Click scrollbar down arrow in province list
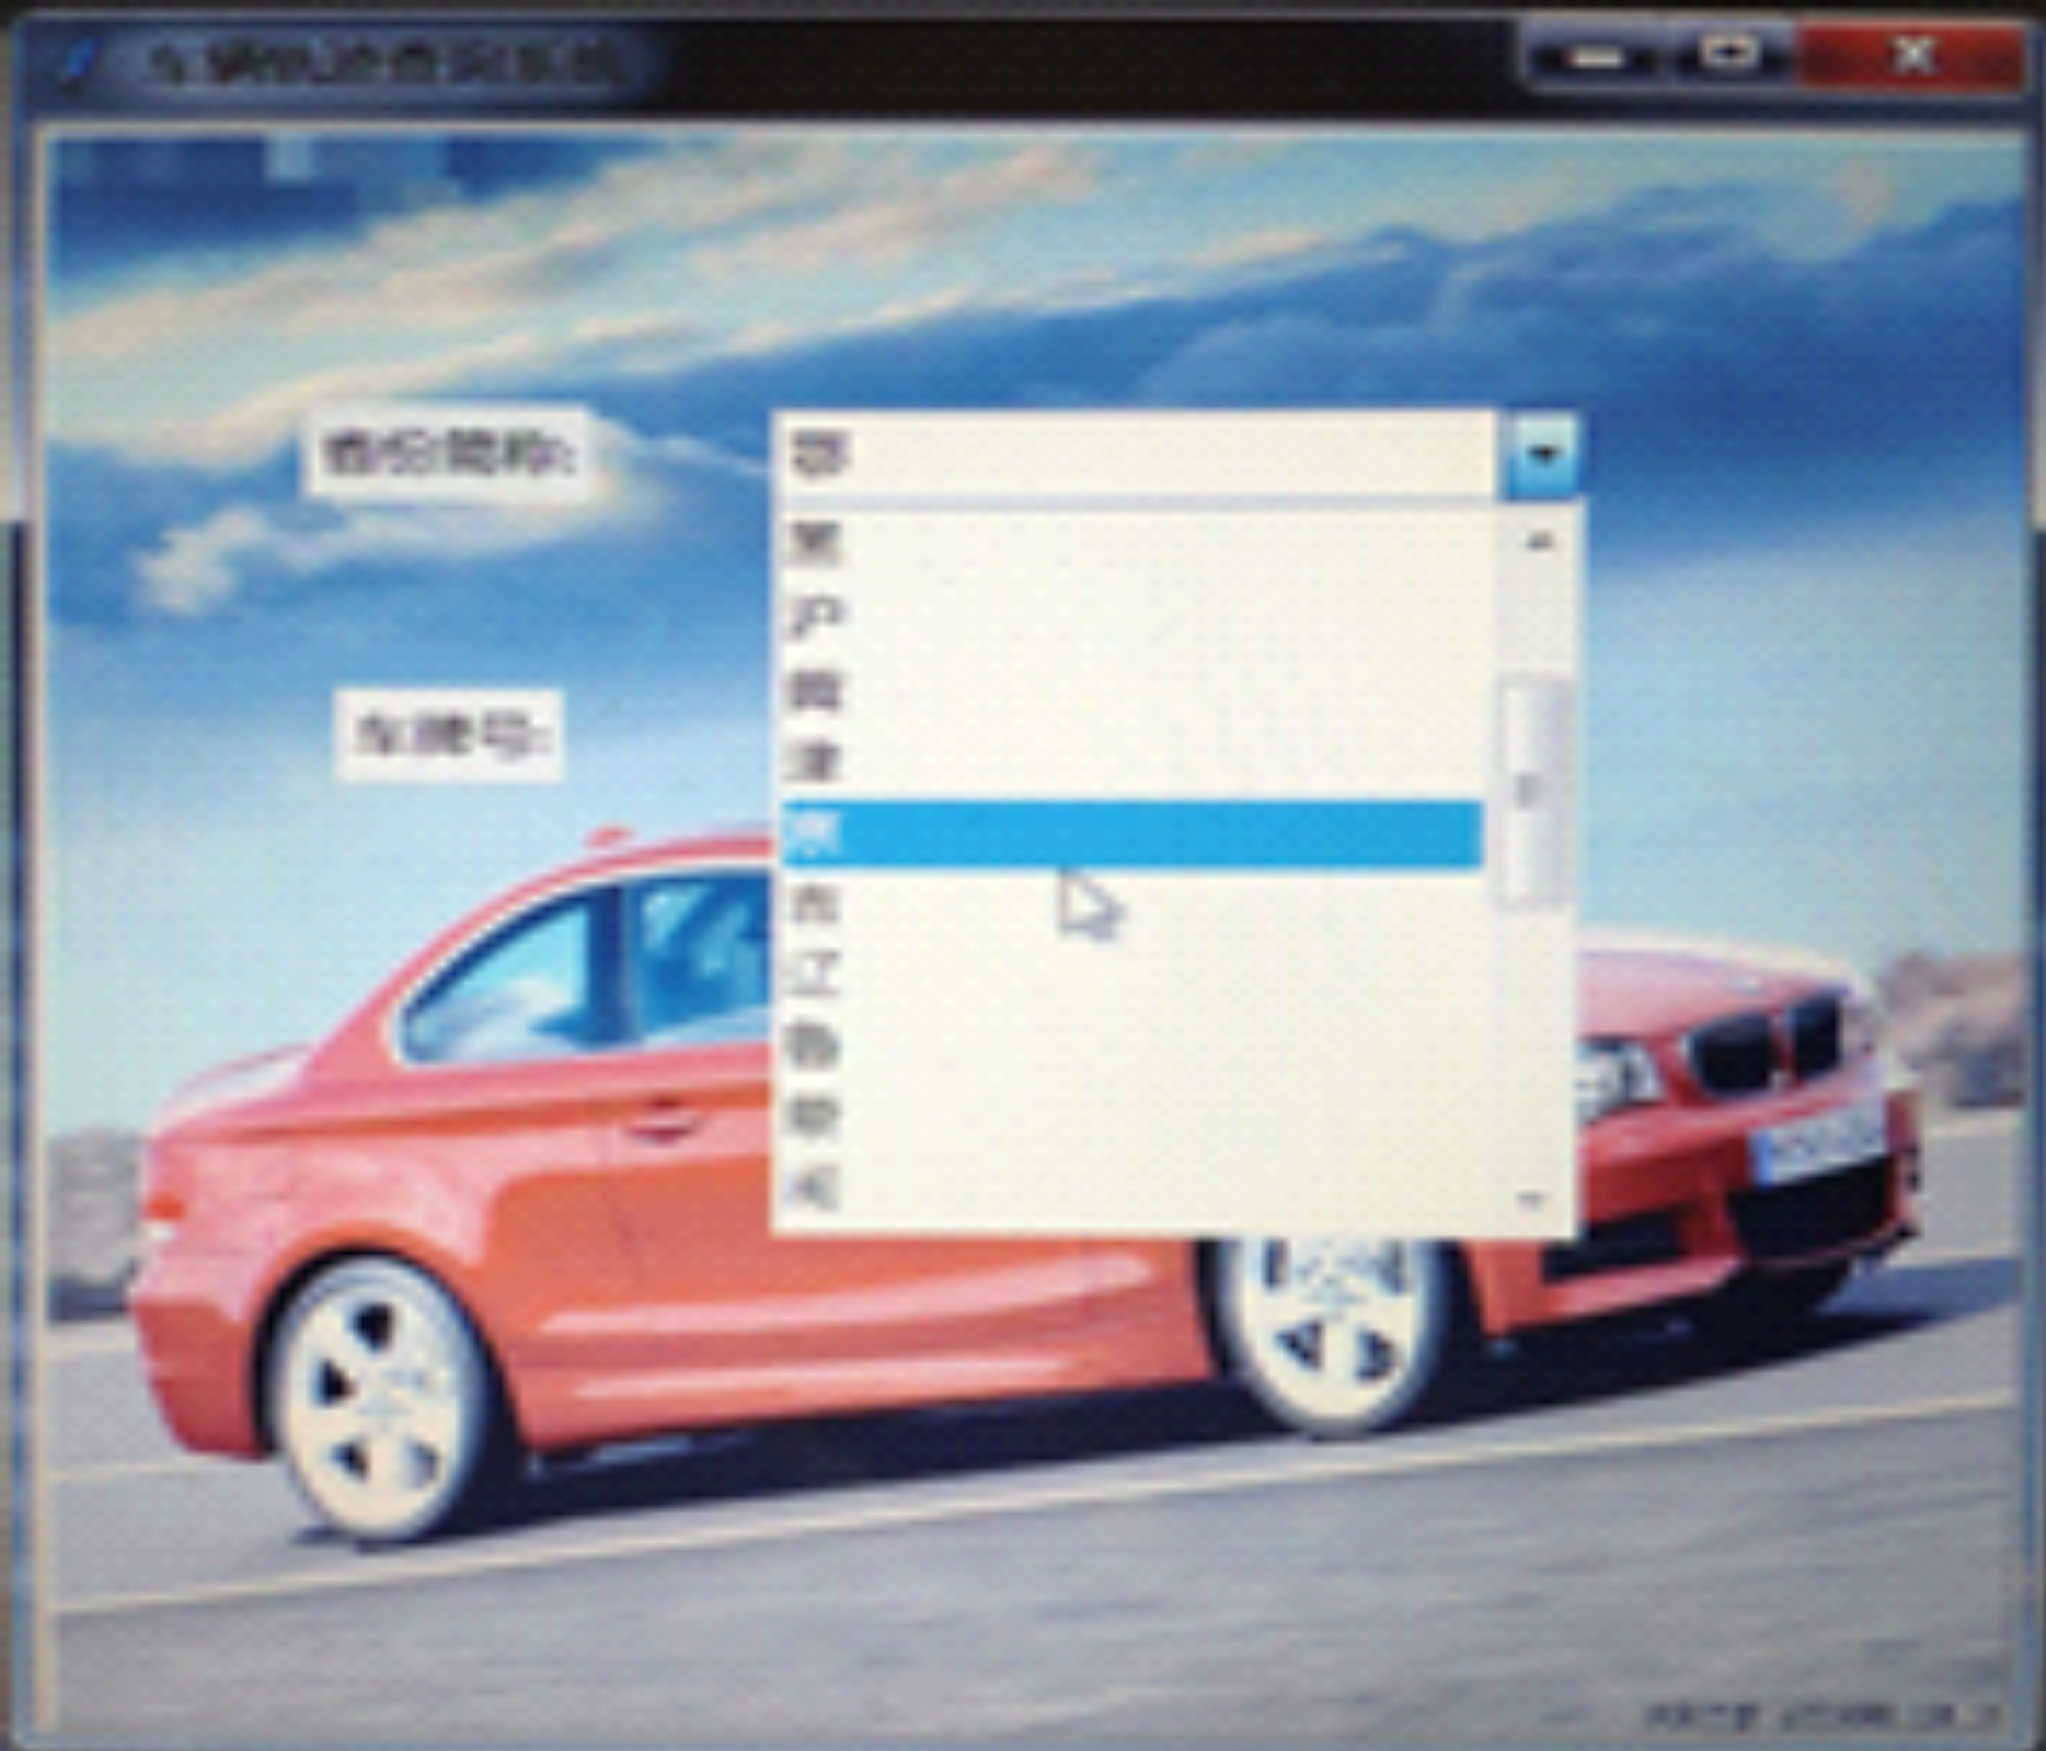The image size is (2046, 1751). (1533, 1200)
